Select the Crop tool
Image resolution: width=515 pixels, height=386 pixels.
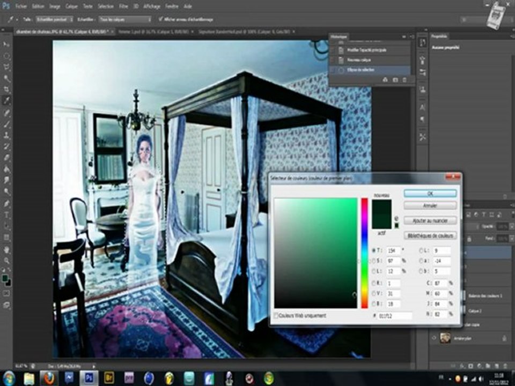click(x=6, y=90)
